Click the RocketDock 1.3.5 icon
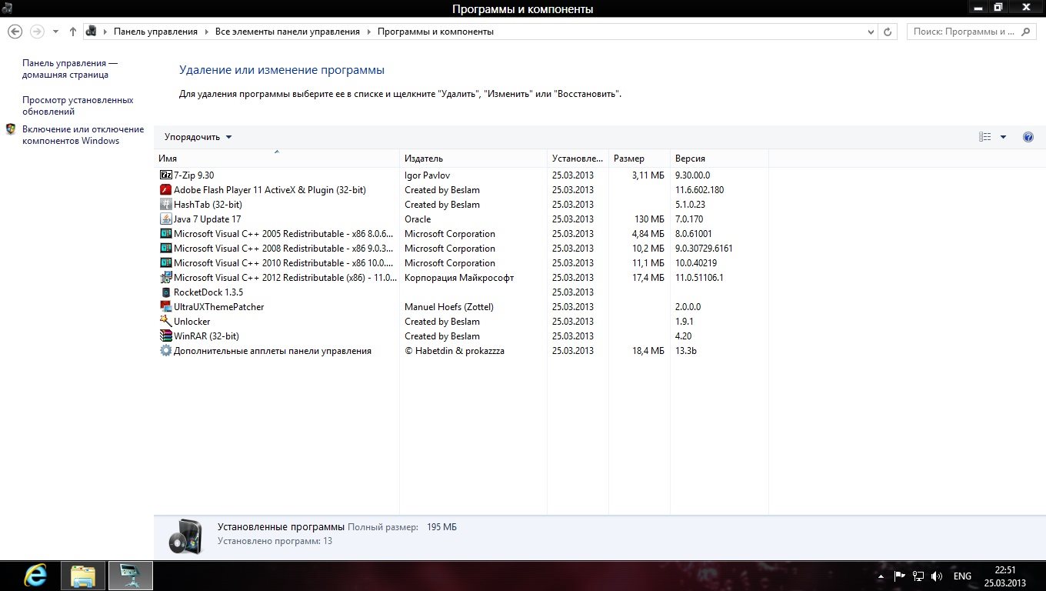Image resolution: width=1046 pixels, height=591 pixels. 165,292
